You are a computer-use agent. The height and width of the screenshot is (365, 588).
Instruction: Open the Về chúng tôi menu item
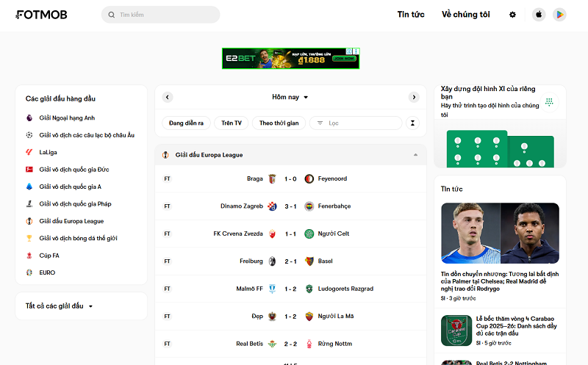pos(466,15)
